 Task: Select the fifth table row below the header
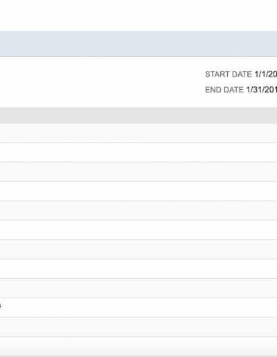coord(138,210)
